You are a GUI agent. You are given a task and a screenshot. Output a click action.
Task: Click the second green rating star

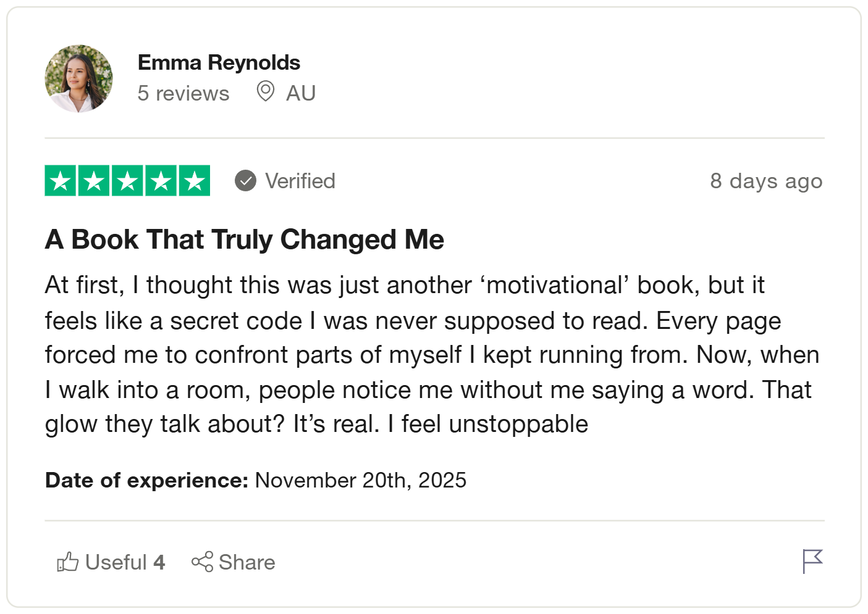click(x=94, y=181)
